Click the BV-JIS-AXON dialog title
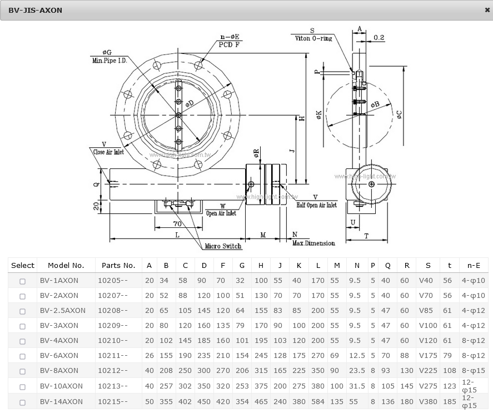The image size is (493, 413). pos(35,10)
